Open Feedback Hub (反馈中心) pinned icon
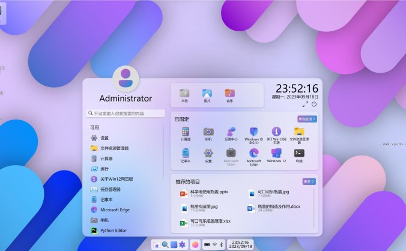The width and height of the screenshot is (406, 251). (x=231, y=134)
